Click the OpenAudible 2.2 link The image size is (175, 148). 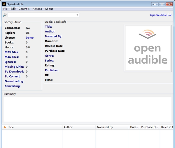click(161, 15)
